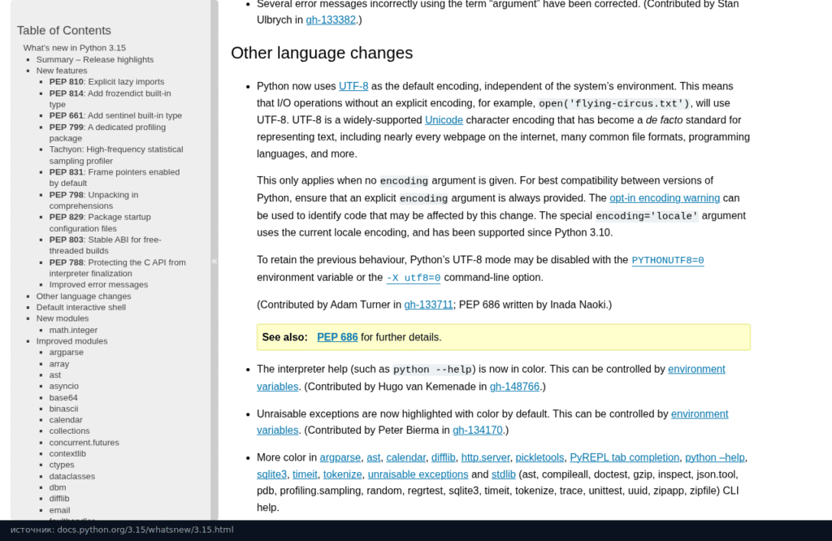
Task: Open the Unicode link in first paragraph
Action: pyautogui.click(x=444, y=120)
